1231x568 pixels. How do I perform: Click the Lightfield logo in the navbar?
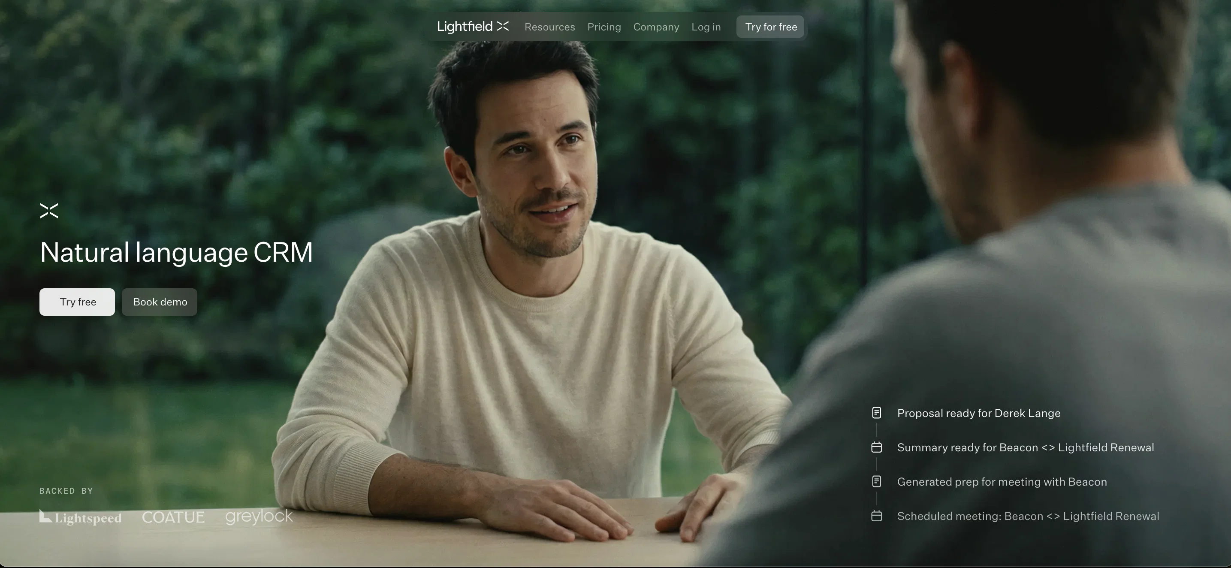coord(473,26)
